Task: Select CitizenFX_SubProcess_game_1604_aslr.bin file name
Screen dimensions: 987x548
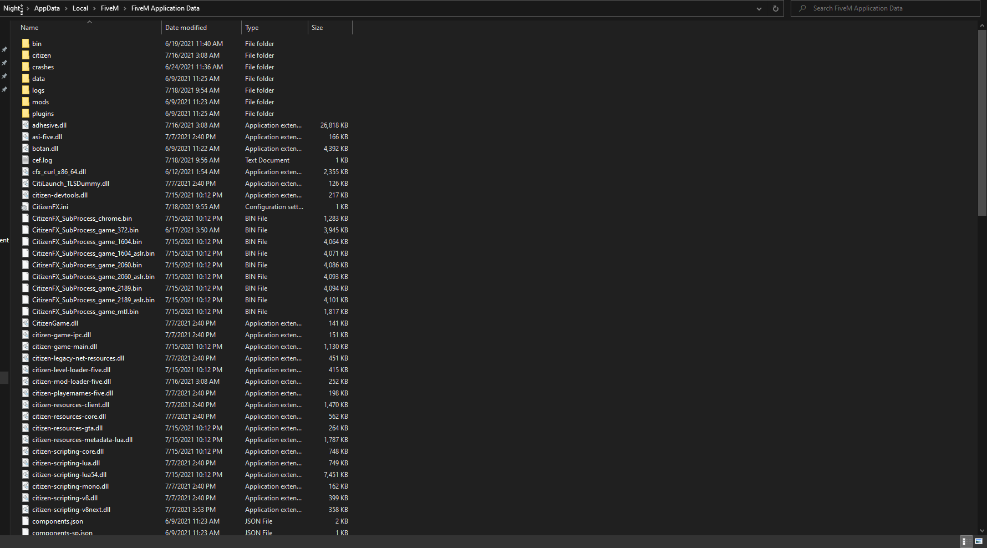Action: click(93, 253)
